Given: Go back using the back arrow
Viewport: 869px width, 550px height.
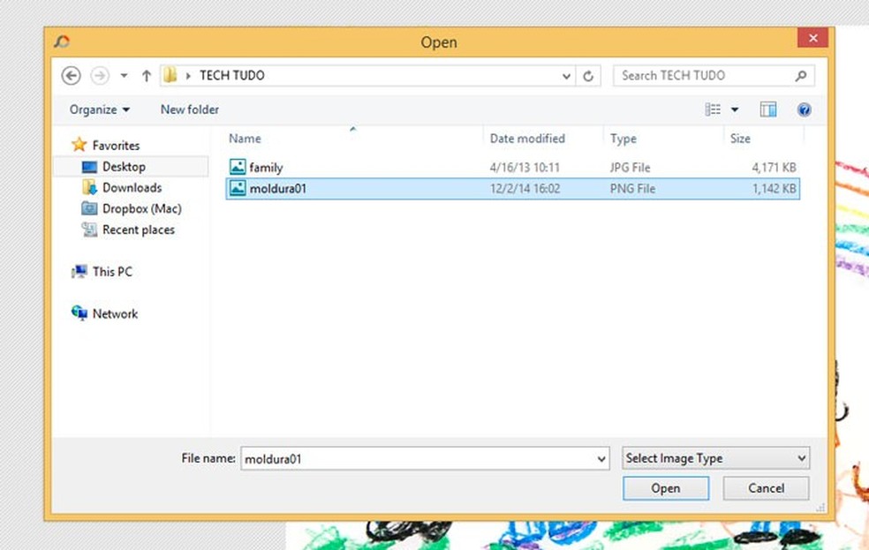Looking at the screenshot, I should tap(71, 75).
